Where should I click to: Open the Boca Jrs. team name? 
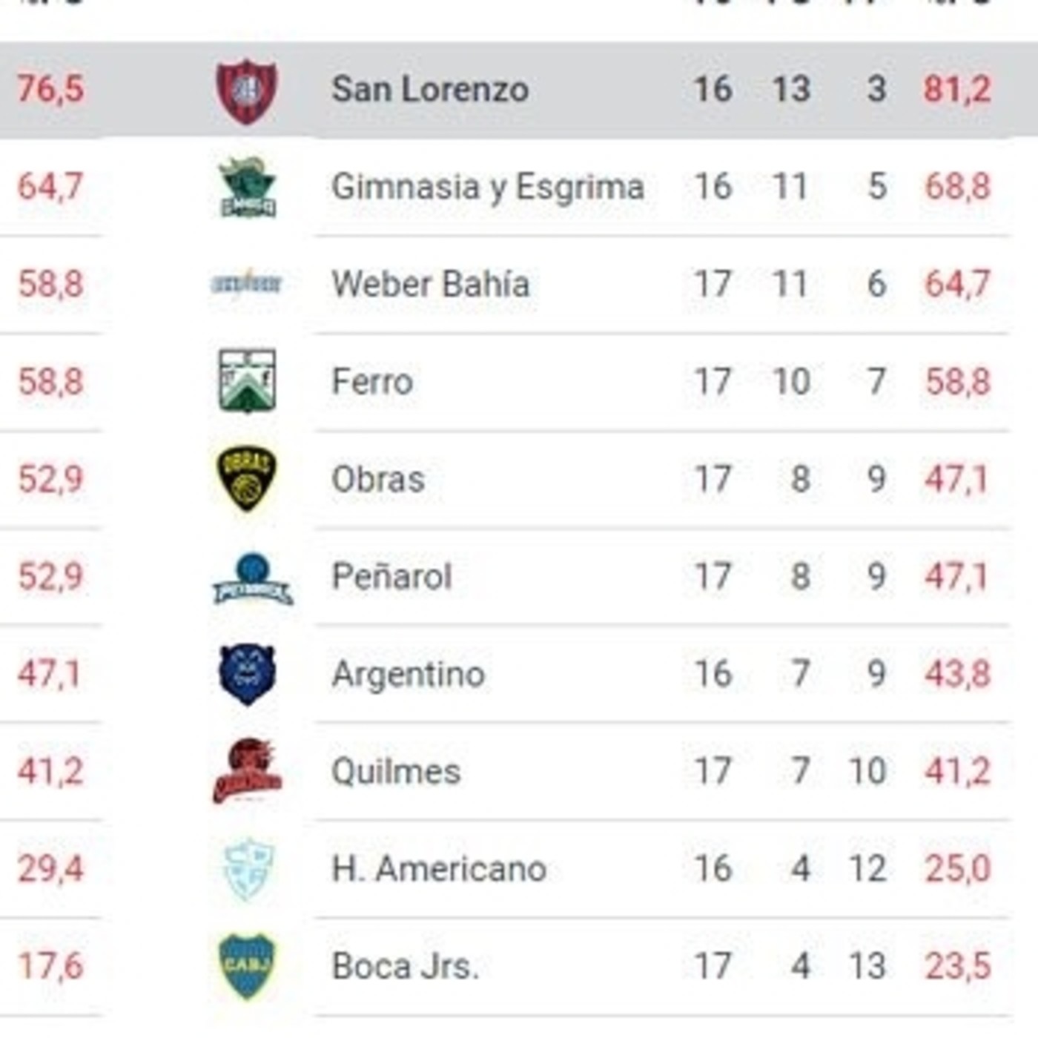pos(405,967)
